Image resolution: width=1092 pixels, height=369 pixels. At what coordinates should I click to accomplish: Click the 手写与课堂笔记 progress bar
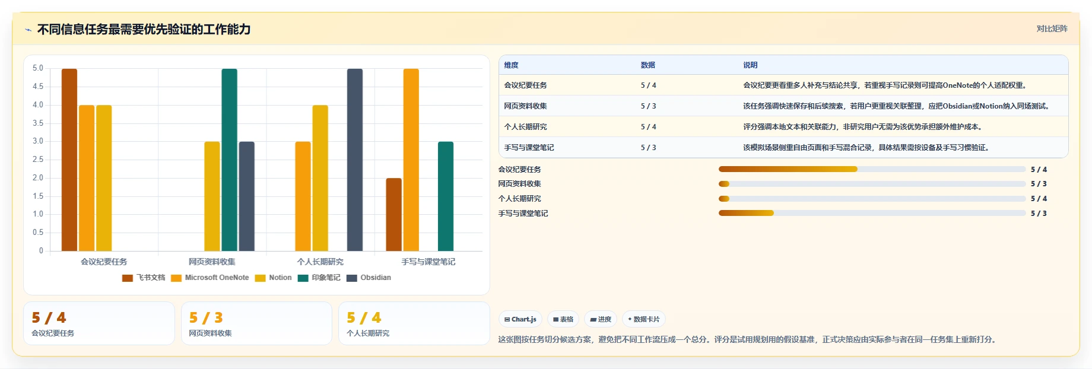872,213
